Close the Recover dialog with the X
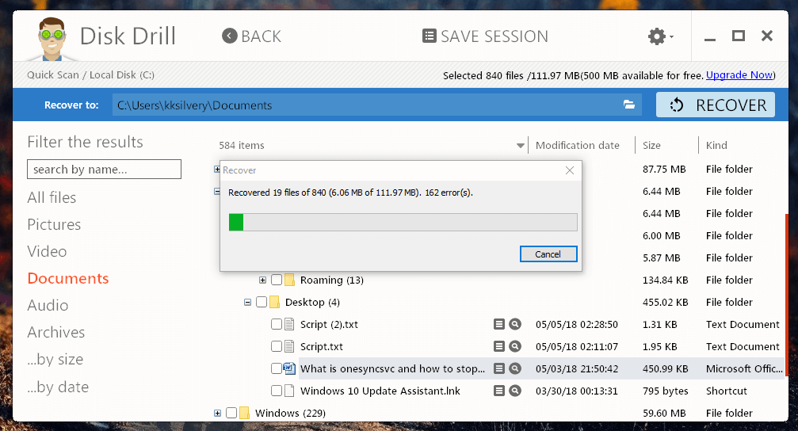This screenshot has height=431, width=798. (x=569, y=170)
